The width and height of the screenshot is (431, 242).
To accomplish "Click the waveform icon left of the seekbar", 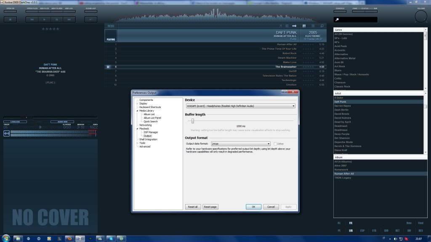I will (x=7, y=133).
